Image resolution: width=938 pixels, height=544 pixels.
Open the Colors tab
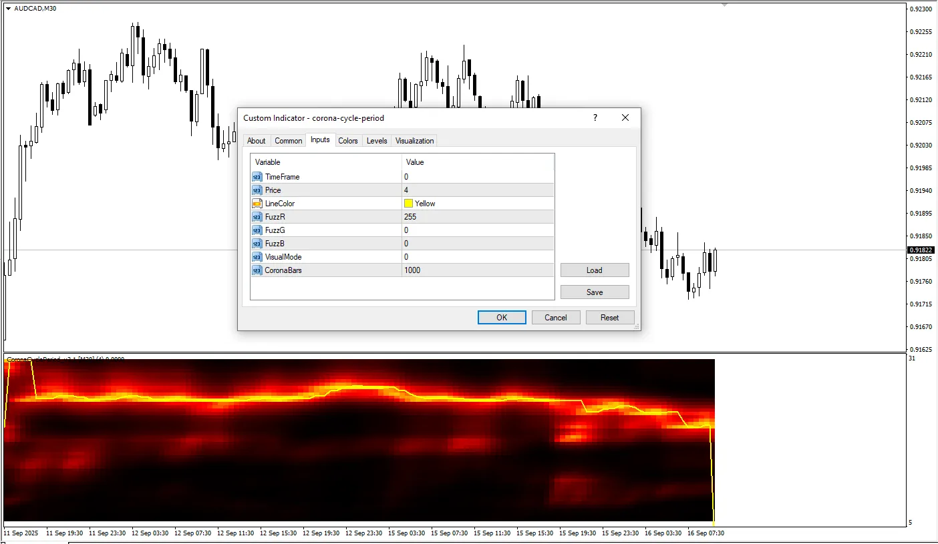tap(348, 141)
